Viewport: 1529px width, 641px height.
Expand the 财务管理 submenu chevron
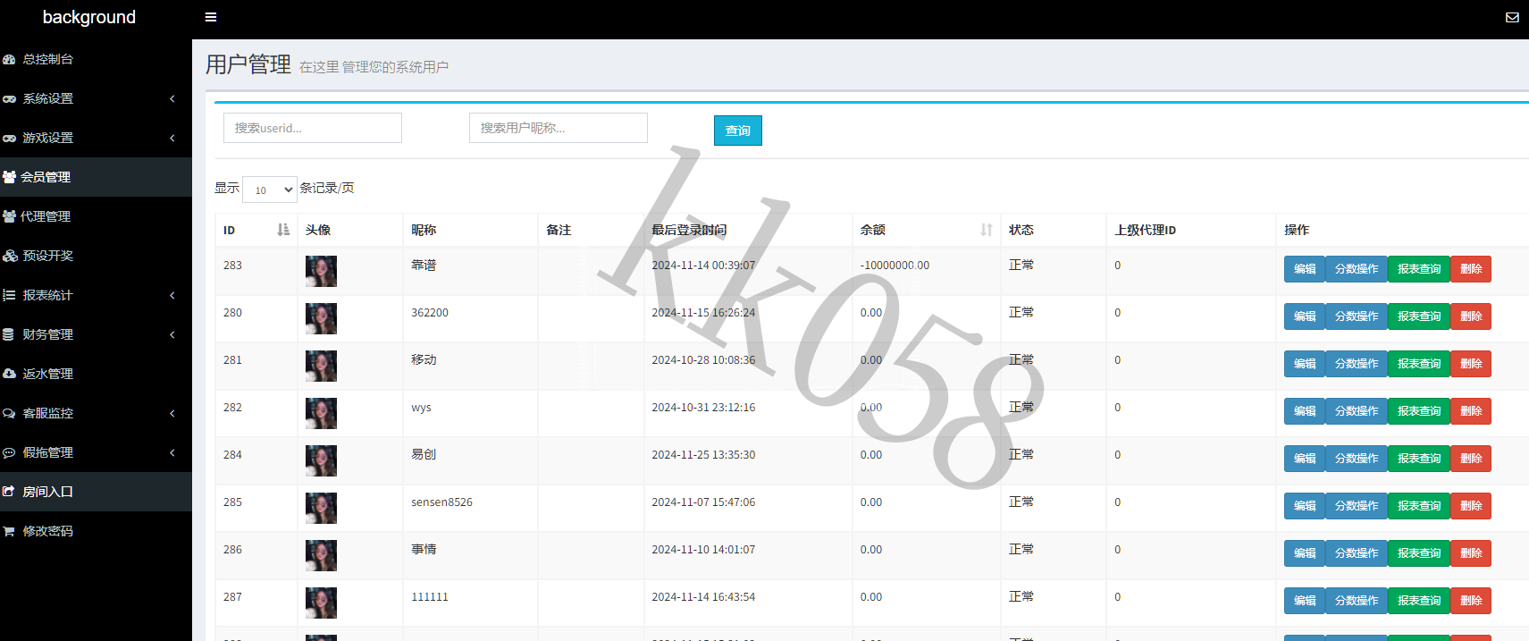coord(172,334)
